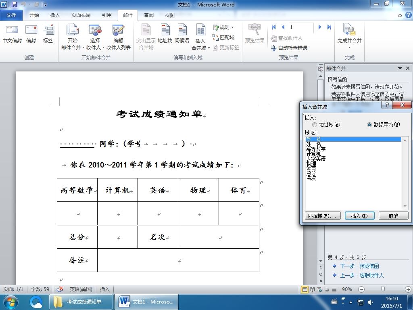Click the zoom in plus button
Image resolution: width=413 pixels, height=310 pixels.
click(x=408, y=289)
